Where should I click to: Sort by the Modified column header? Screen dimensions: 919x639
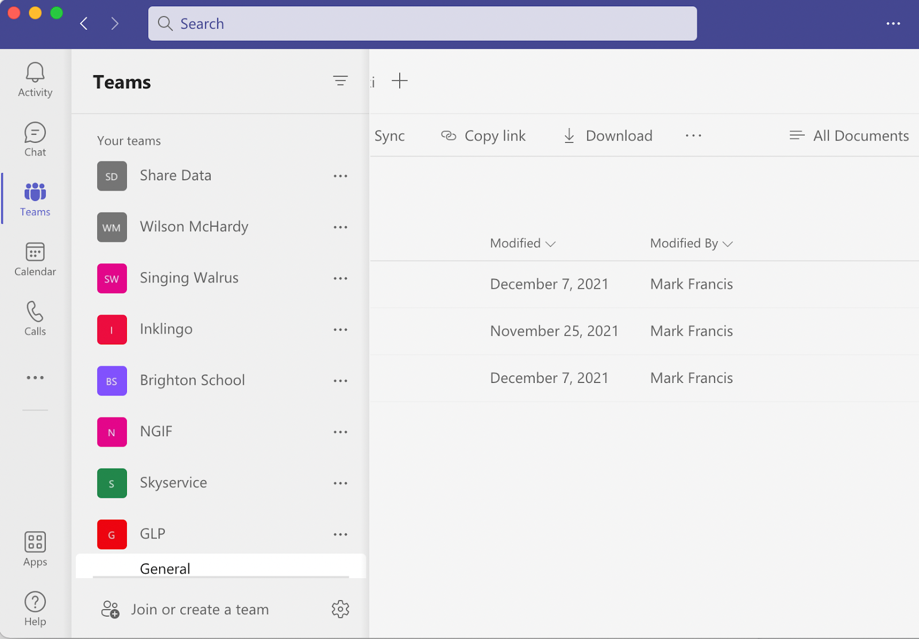pyautogui.click(x=523, y=243)
